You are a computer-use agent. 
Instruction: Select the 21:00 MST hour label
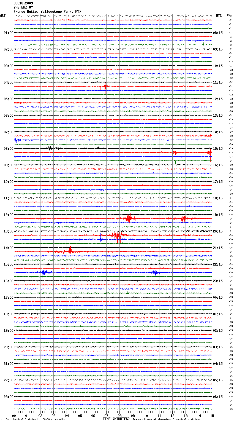(x=8, y=364)
